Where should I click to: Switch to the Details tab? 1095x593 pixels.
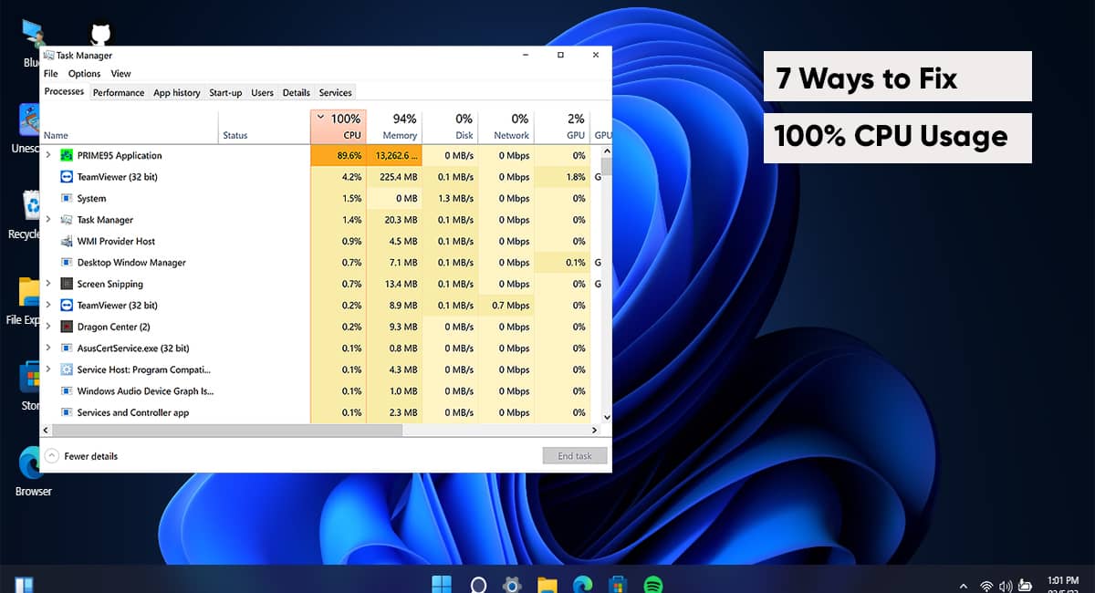coord(296,92)
